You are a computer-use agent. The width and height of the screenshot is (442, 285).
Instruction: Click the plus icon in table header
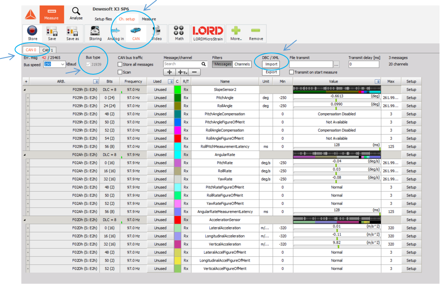pyautogui.click(x=26, y=81)
